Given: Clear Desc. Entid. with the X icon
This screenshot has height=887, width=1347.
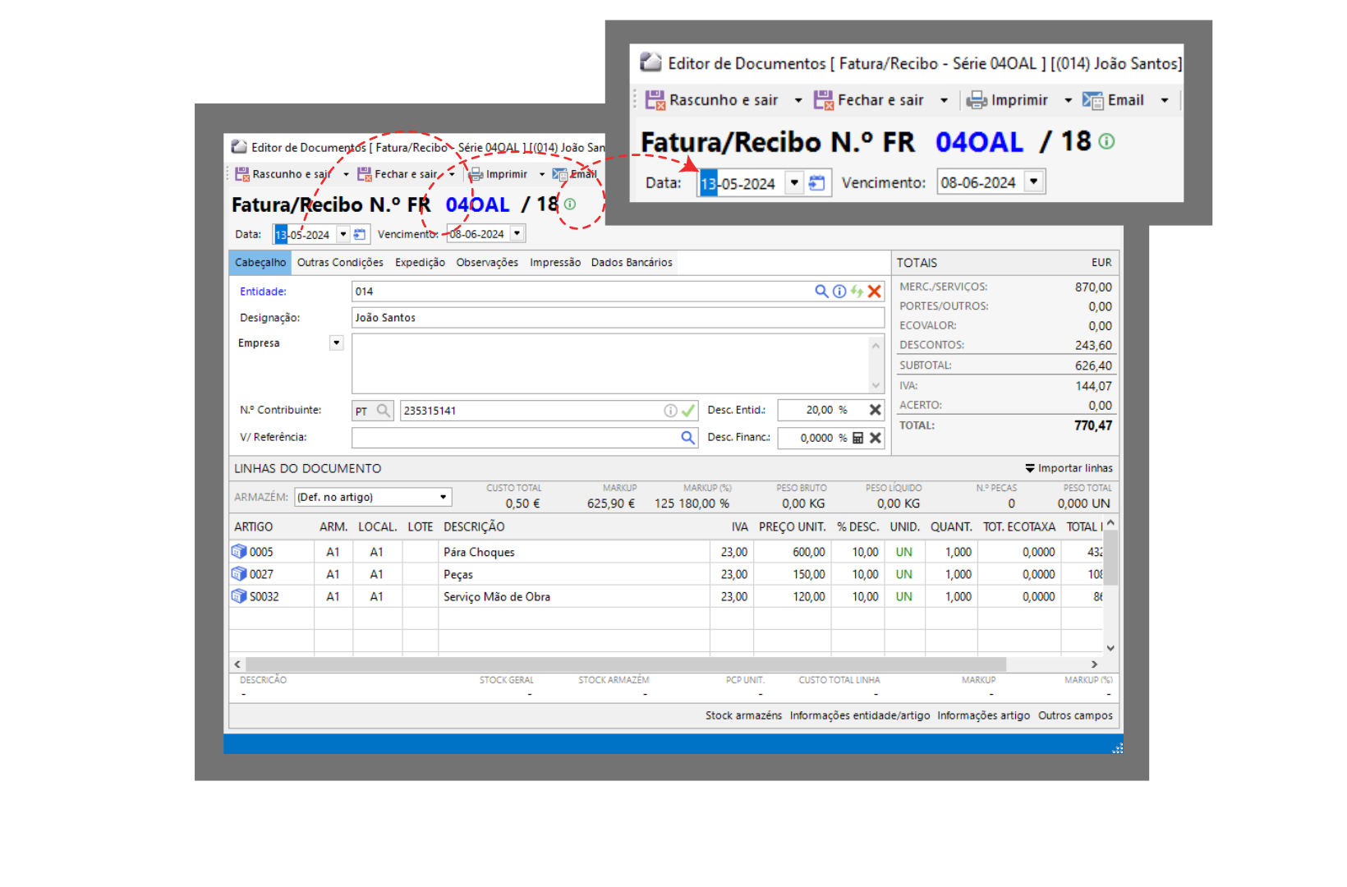Looking at the screenshot, I should (876, 410).
